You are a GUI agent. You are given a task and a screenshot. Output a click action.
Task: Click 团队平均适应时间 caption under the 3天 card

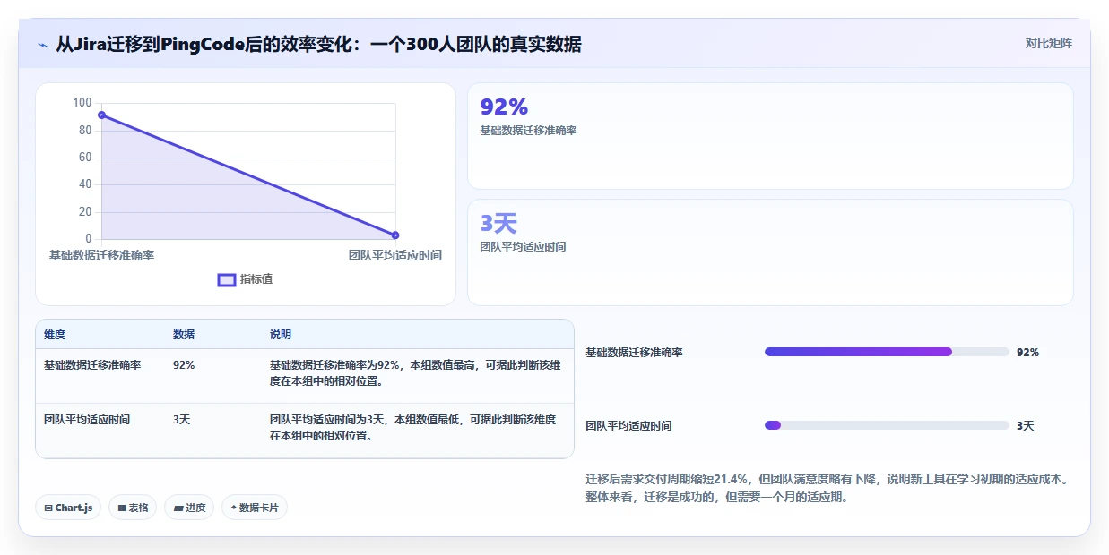point(523,247)
